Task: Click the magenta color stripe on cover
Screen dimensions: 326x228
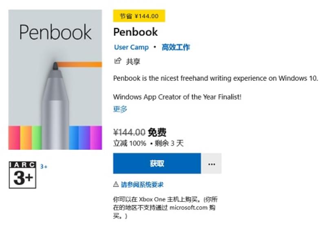Action: (96, 138)
